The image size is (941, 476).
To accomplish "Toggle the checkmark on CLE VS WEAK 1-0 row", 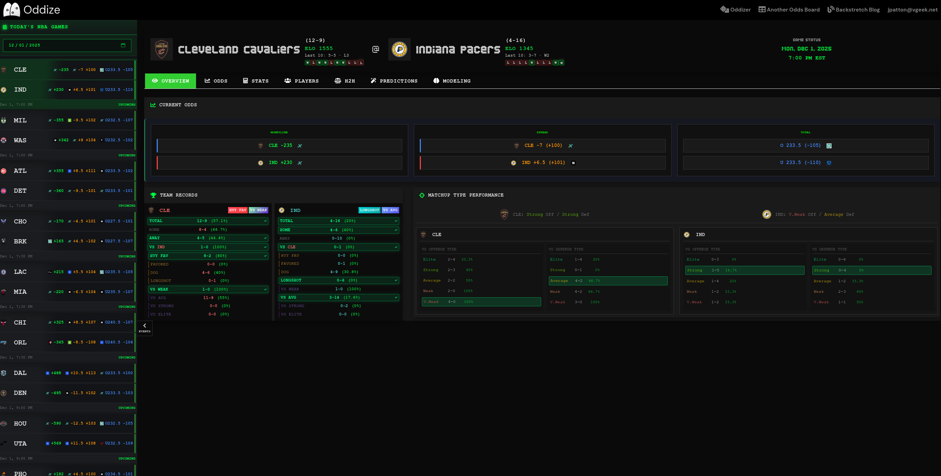I will pyautogui.click(x=266, y=289).
